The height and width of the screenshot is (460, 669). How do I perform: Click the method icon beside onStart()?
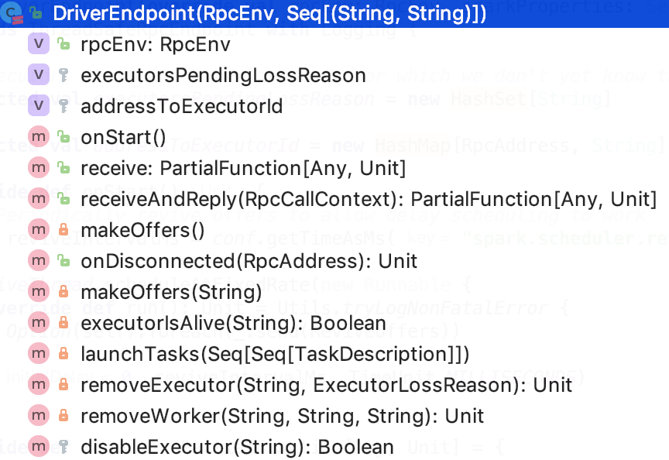(39, 136)
